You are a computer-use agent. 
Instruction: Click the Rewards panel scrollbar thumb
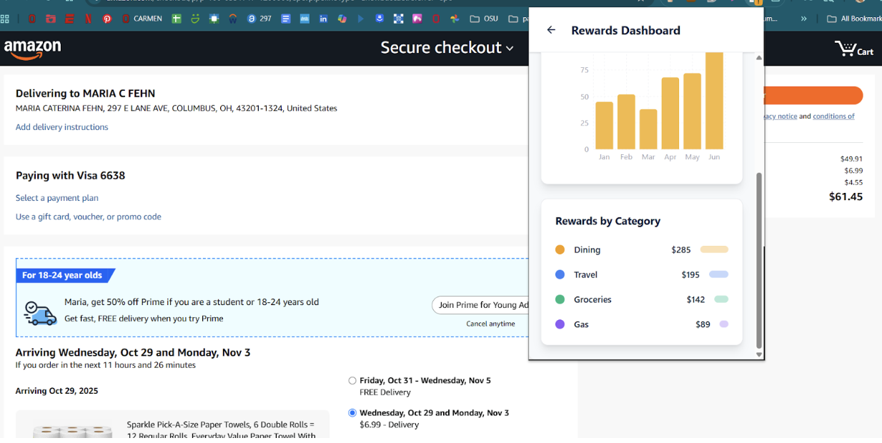click(759, 259)
